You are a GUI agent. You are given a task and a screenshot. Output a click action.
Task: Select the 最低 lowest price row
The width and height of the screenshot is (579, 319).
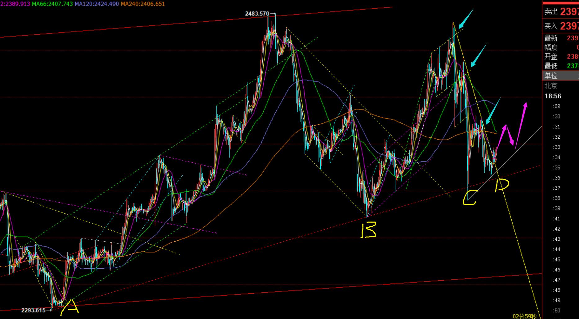[561, 66]
